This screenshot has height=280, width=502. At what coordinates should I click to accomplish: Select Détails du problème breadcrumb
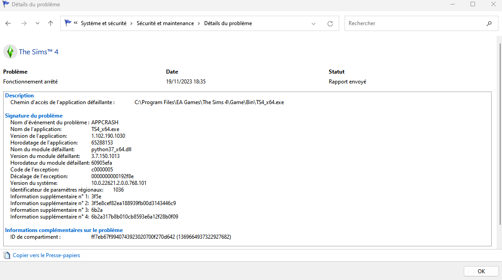point(228,23)
